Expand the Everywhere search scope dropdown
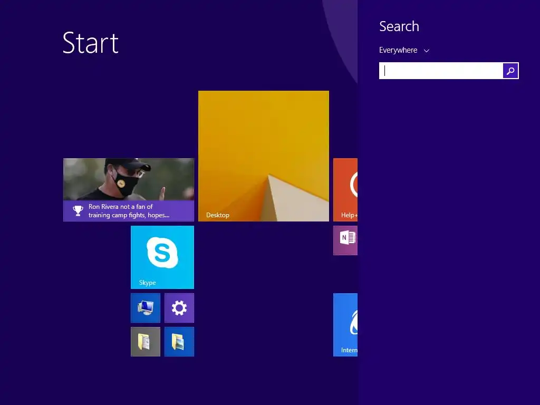540x405 pixels. click(x=404, y=50)
